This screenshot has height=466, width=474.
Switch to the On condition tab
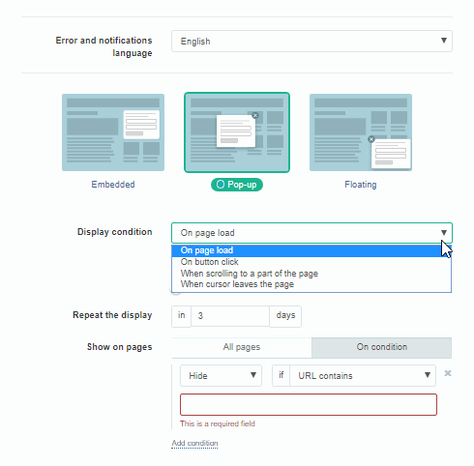point(382,347)
